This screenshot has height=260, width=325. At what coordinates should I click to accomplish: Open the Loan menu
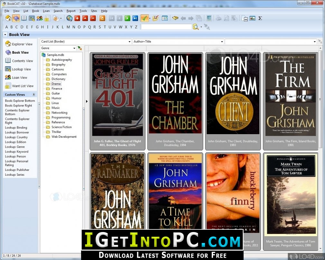click(x=46, y=11)
